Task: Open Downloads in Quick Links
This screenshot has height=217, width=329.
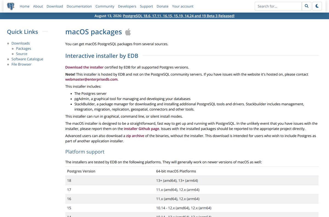Action: coord(21,43)
